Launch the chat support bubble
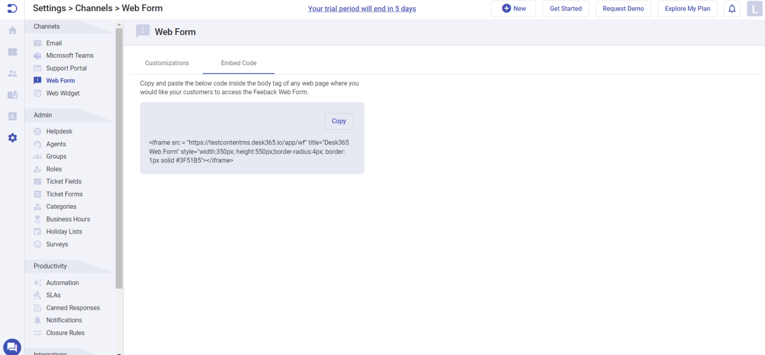The height and width of the screenshot is (355, 765). point(12,347)
